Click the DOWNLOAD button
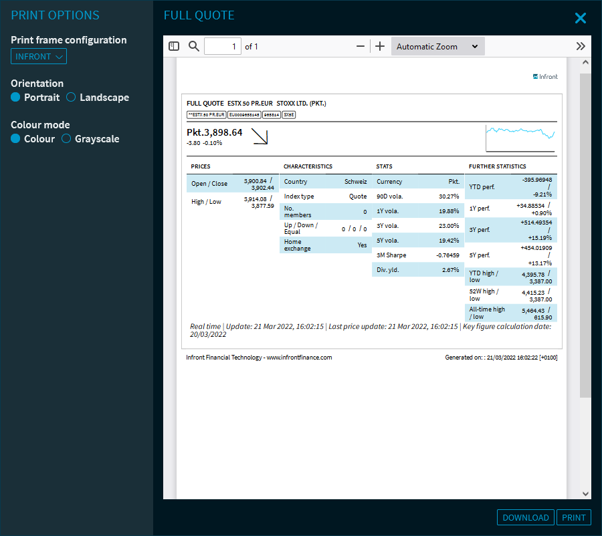Screen dimensions: 602x536 526,517
